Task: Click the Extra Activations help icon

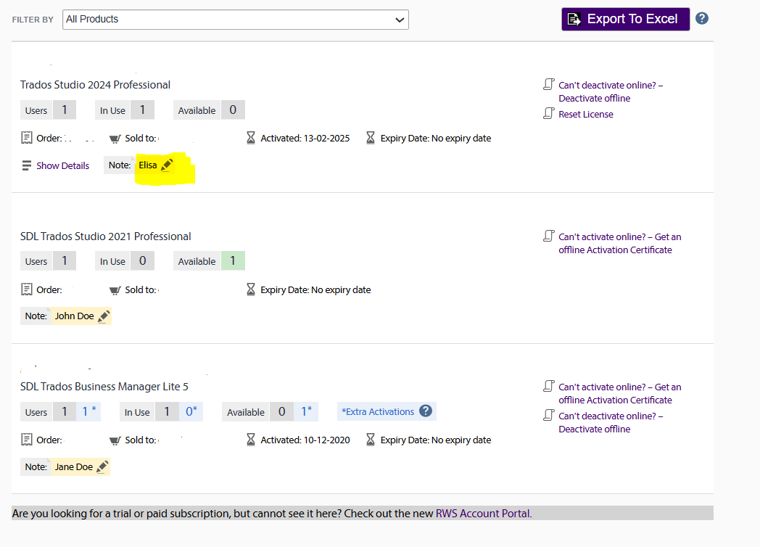Action: click(x=426, y=411)
